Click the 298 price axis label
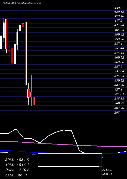This screenshot has width=127, height=179. tap(117, 113)
